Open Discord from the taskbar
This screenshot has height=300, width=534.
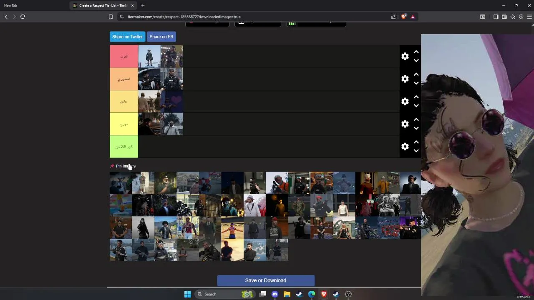(x=275, y=294)
